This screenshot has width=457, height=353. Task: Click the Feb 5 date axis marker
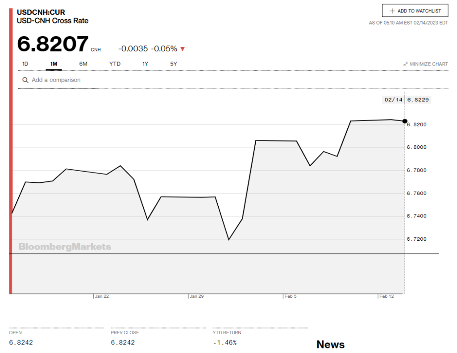(x=290, y=296)
